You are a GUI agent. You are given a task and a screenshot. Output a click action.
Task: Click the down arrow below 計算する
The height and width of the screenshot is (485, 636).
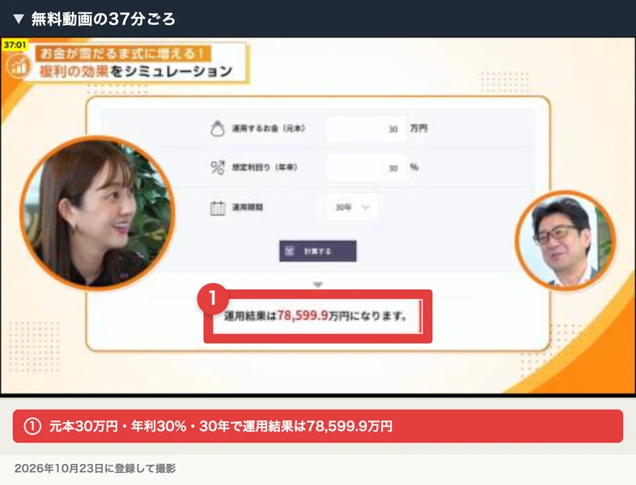pyautogui.click(x=318, y=285)
